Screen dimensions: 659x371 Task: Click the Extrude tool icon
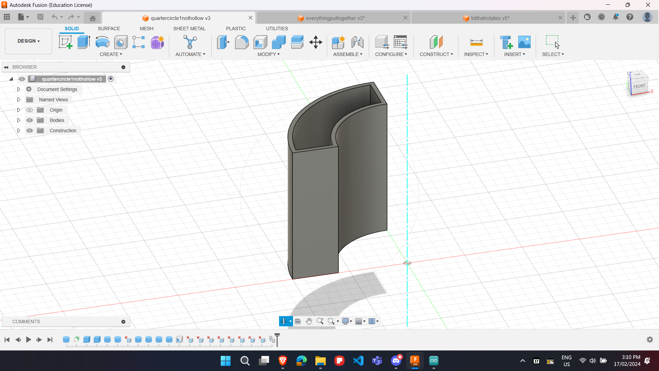click(x=84, y=42)
